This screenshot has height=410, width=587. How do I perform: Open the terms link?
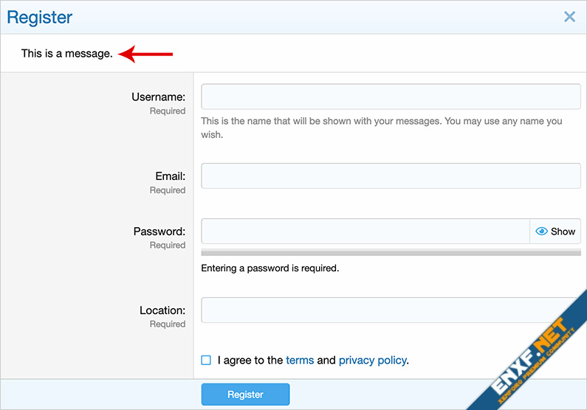click(x=300, y=361)
